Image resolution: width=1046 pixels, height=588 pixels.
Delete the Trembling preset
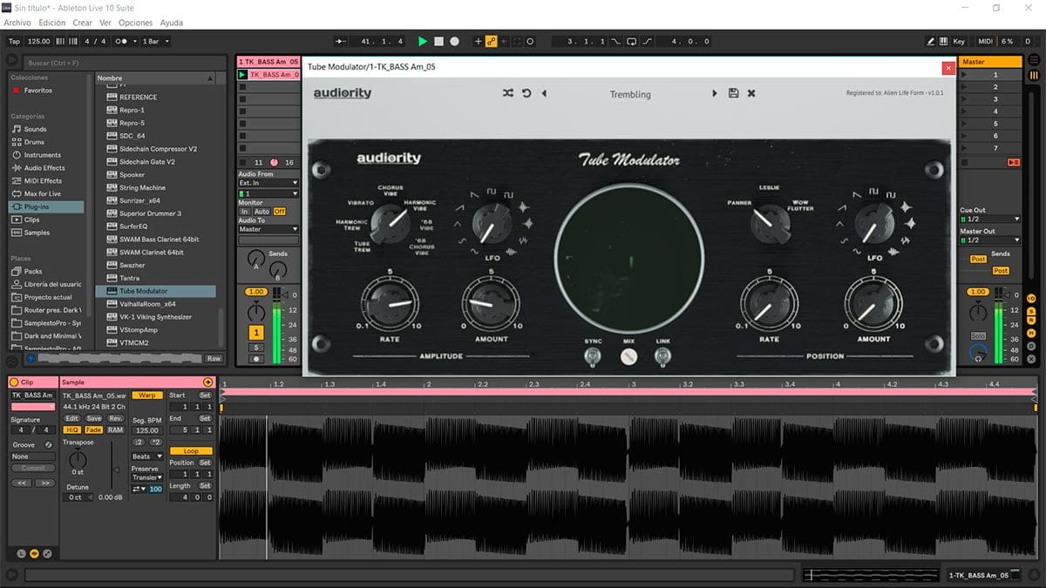(x=751, y=93)
